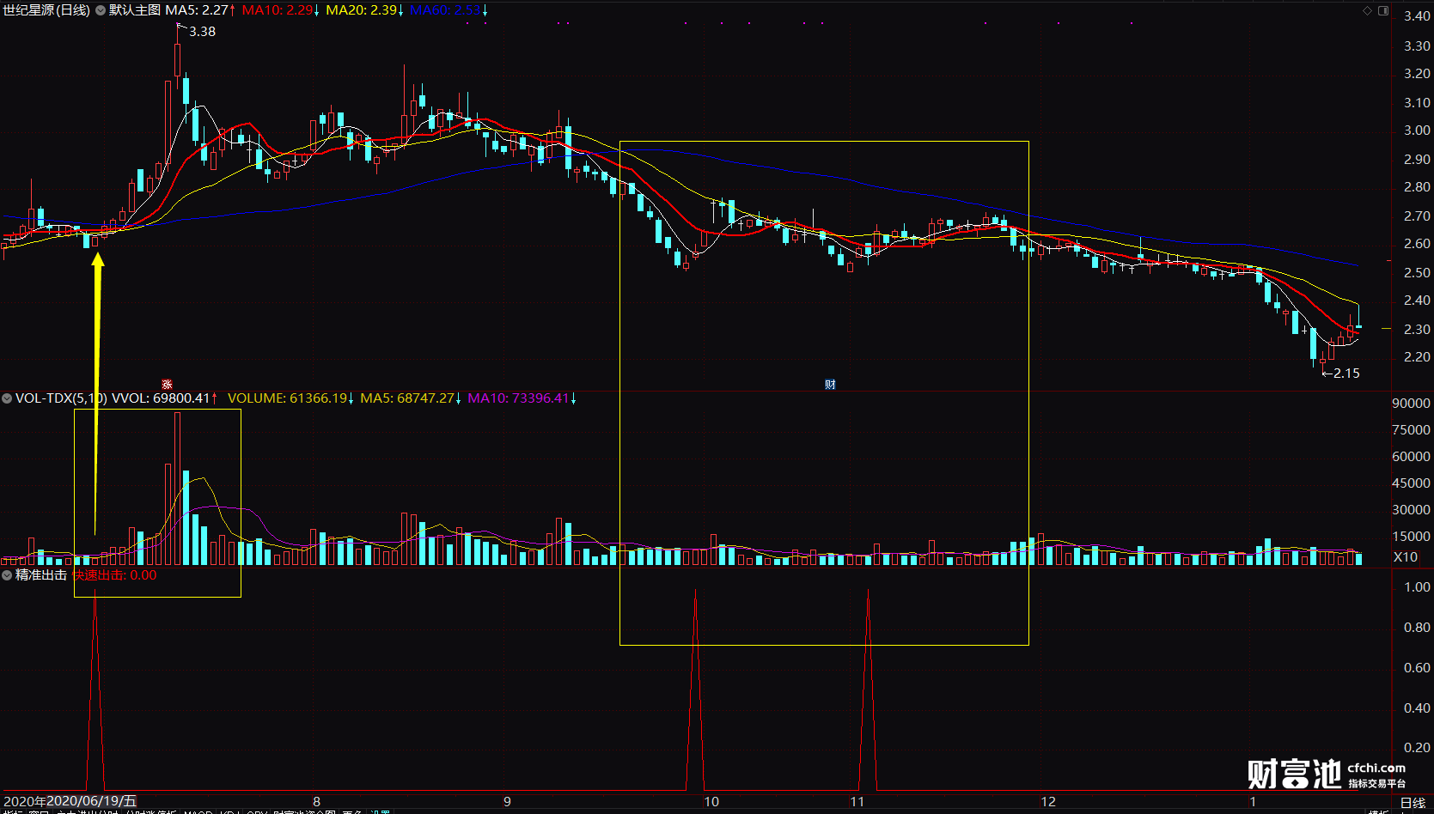Click the 2.20 price axis label
The width and height of the screenshot is (1434, 814).
(1417, 357)
